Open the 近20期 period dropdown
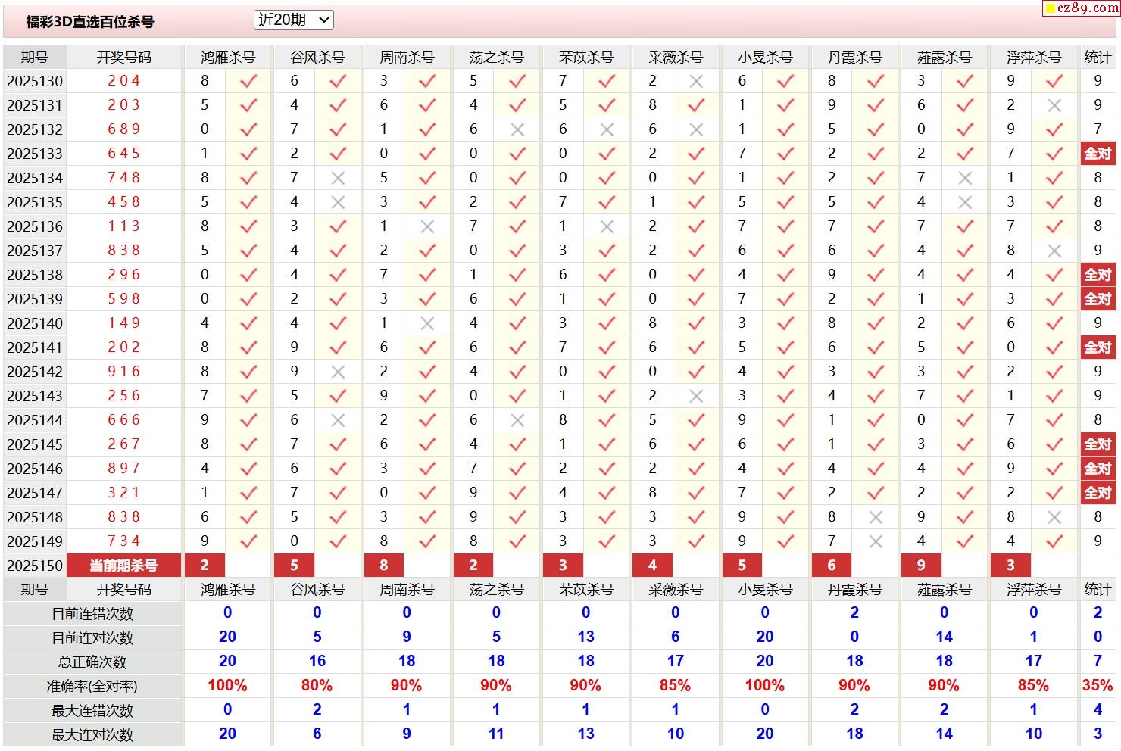Image resolution: width=1121 pixels, height=751 pixels. (x=293, y=20)
